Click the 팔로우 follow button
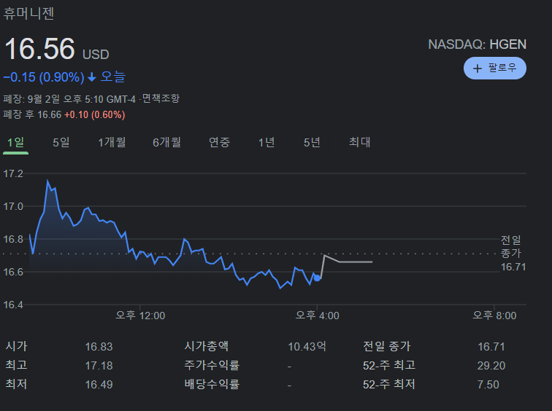Screen dimensions: 552x411 494,68
